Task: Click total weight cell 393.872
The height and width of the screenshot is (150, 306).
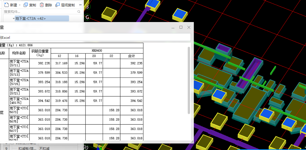Action: pos(40,92)
